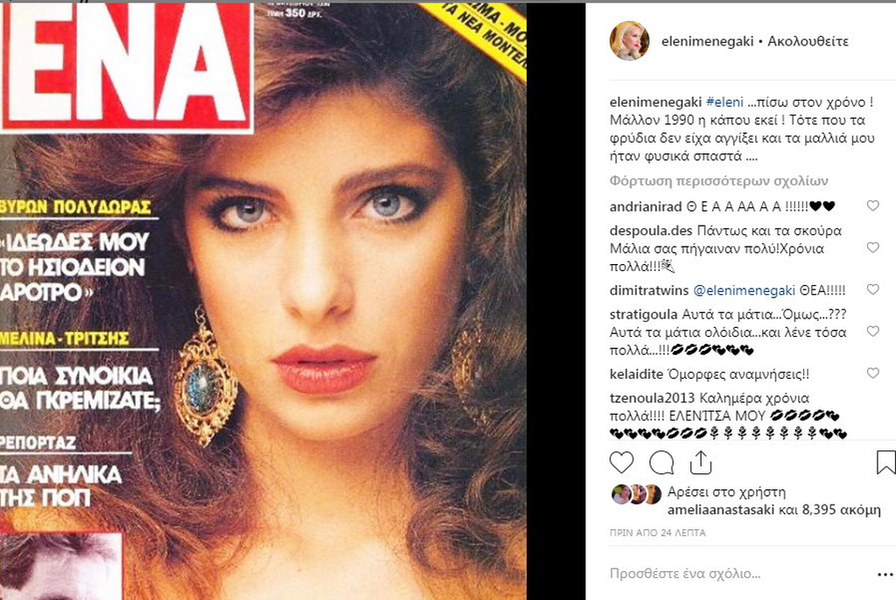Open the elenimenegaki username in the header
Screen dimensions: 896x600
tap(707, 41)
